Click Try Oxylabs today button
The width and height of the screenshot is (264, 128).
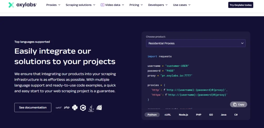coord(241,5)
